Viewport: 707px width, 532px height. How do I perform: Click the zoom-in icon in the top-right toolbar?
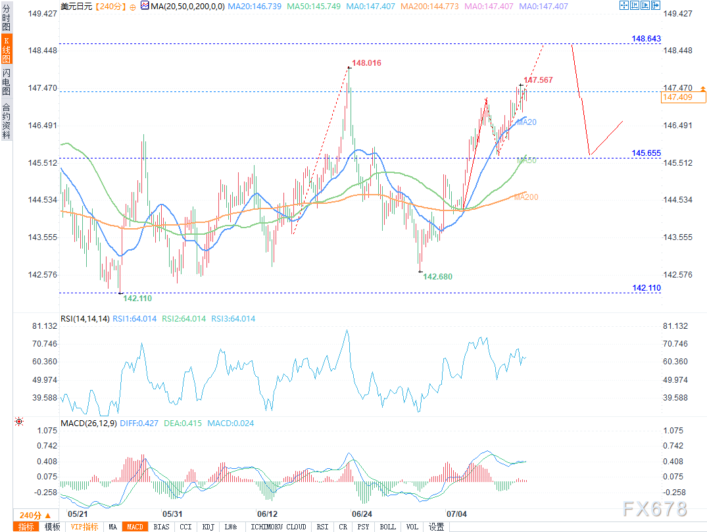[623, 5]
